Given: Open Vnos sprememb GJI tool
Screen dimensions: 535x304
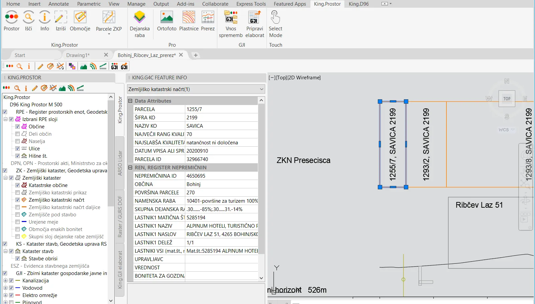Looking at the screenshot, I should [x=231, y=17].
